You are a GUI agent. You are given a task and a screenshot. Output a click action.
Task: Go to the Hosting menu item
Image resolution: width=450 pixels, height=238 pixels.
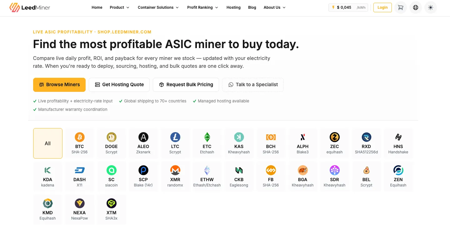233,7
